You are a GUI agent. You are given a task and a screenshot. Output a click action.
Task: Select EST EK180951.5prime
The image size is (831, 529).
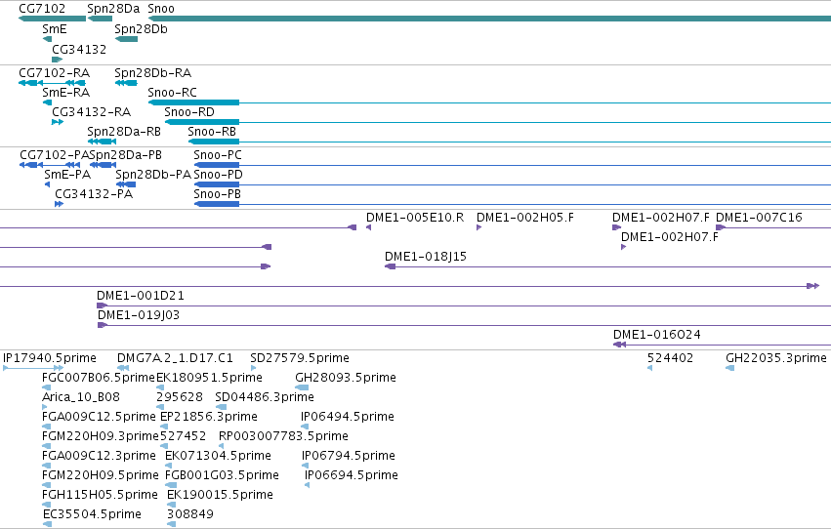(160, 387)
